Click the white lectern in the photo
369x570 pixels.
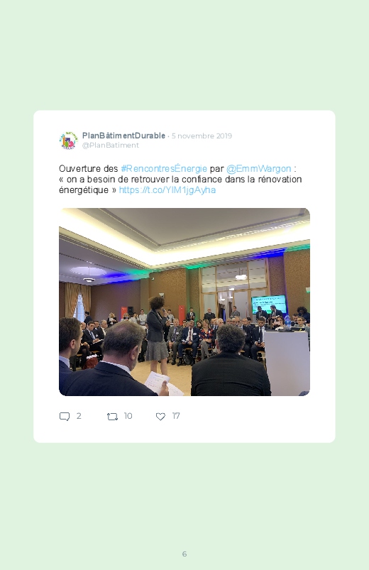click(x=287, y=362)
